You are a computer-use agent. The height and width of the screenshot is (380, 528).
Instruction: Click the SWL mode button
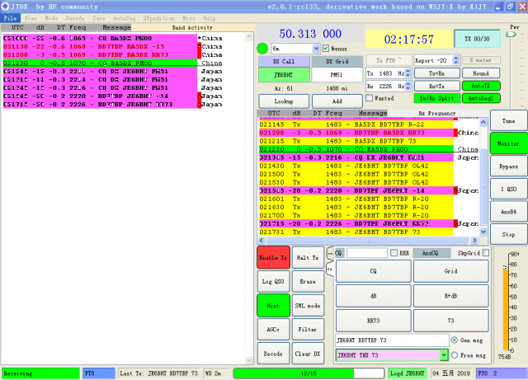(x=308, y=306)
